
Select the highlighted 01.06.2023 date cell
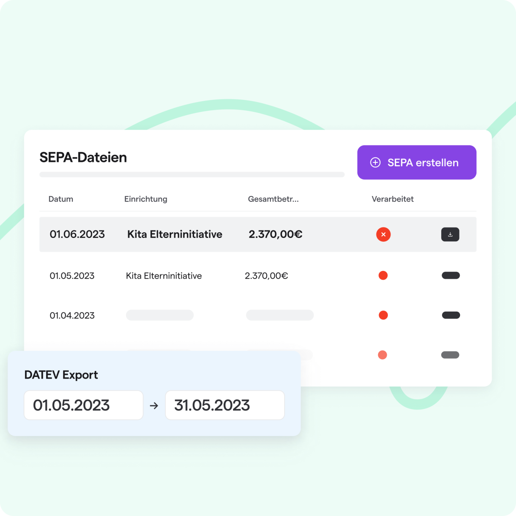77,234
